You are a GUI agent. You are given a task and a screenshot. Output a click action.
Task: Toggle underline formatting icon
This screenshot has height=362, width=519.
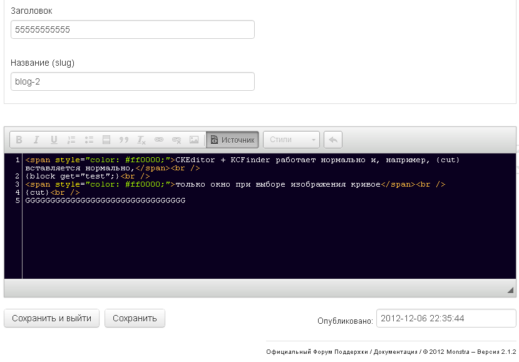(54, 140)
